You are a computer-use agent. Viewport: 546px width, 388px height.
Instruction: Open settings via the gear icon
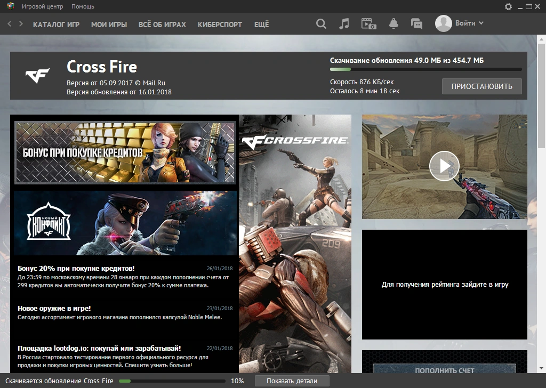[508, 6]
